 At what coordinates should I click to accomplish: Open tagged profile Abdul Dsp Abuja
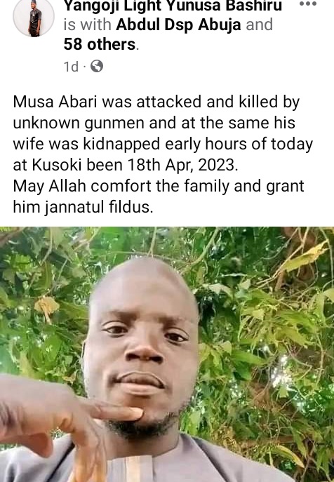[x=178, y=25]
